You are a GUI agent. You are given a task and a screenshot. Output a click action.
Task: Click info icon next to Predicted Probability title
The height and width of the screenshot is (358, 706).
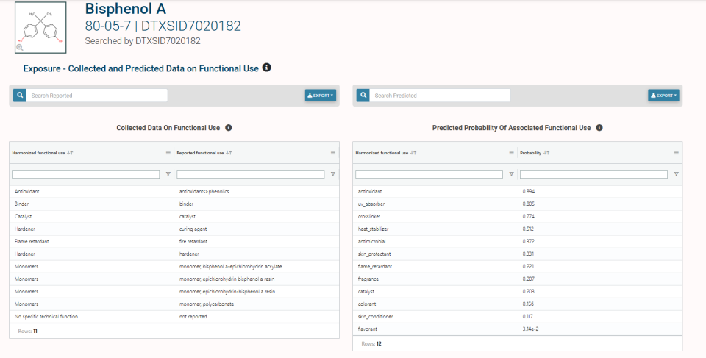point(599,128)
